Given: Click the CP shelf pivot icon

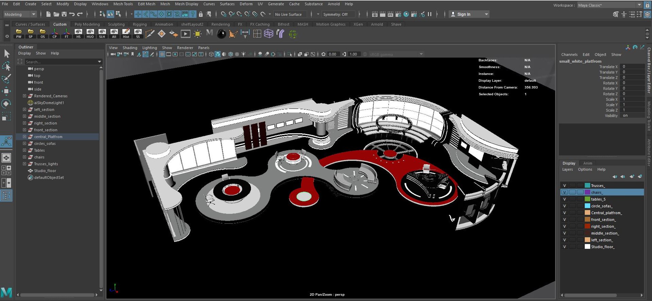Looking at the screenshot, I should pyautogui.click(x=54, y=34).
